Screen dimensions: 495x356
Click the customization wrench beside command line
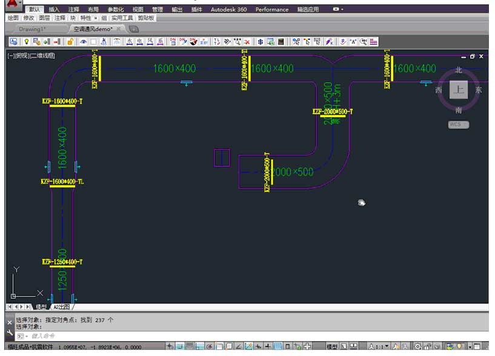tap(10, 332)
